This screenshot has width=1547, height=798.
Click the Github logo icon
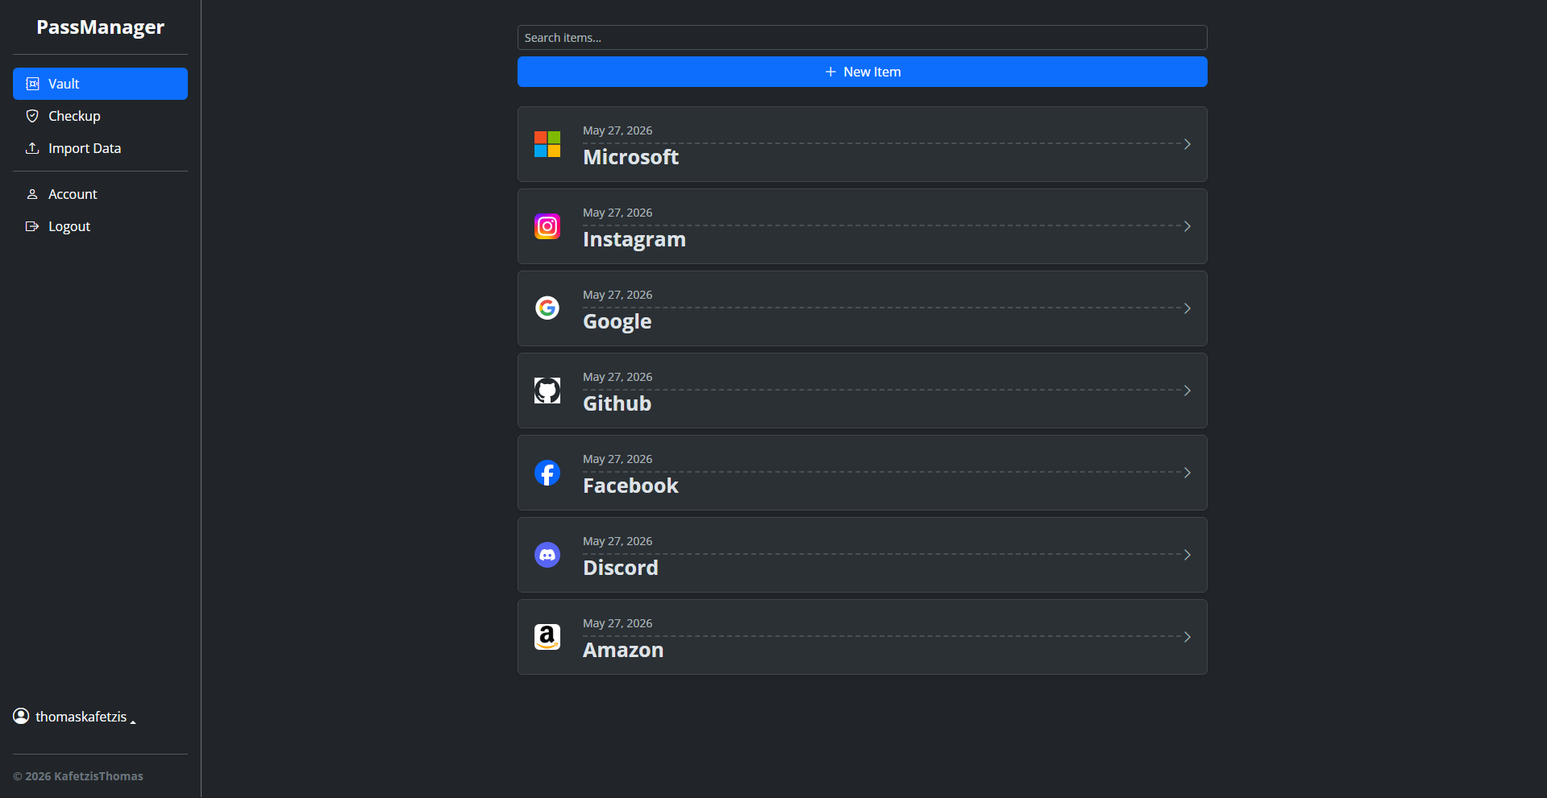[547, 391]
